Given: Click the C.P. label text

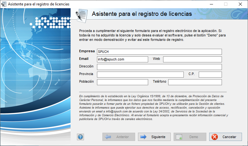Looking at the screenshot, I should click(191, 74).
